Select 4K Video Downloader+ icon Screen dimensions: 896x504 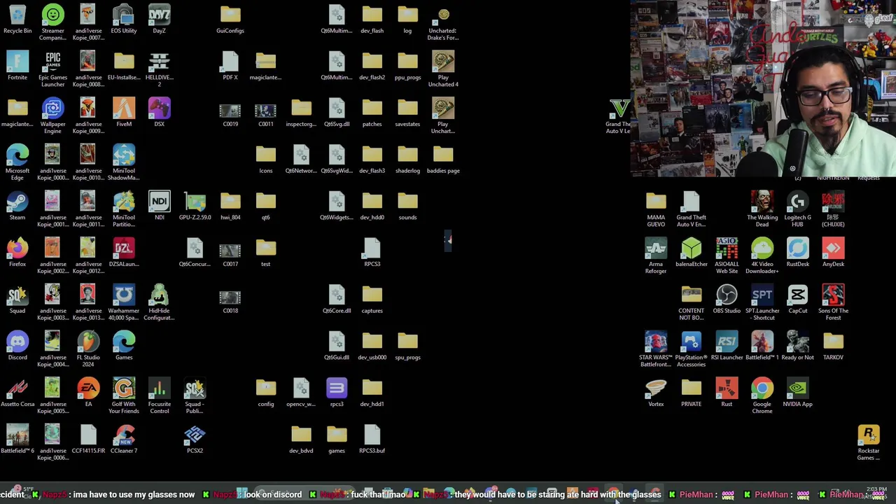tap(762, 256)
